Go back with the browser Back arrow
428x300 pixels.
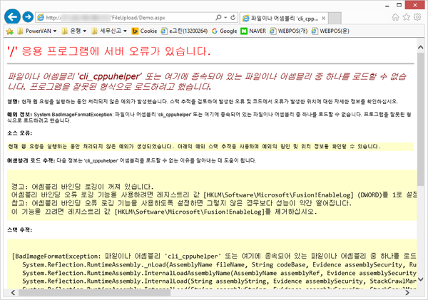coord(12,17)
